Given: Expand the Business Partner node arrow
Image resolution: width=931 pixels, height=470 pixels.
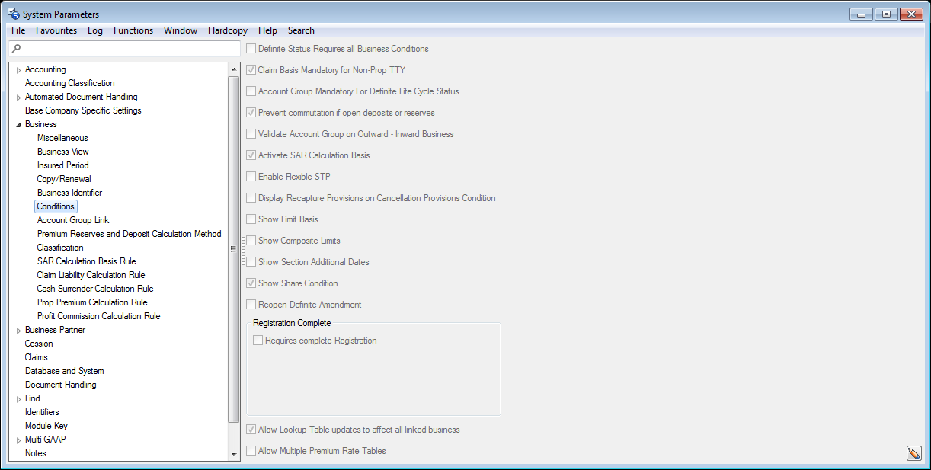Looking at the screenshot, I should point(18,331).
